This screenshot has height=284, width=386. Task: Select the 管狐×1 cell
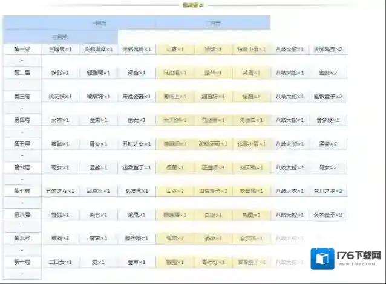pos(60,215)
